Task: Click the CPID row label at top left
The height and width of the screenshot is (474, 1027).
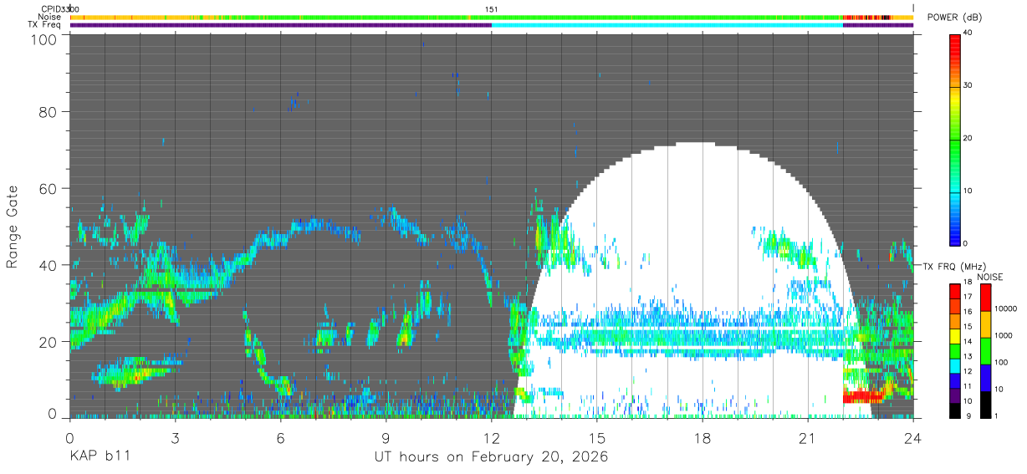Action: point(51,9)
